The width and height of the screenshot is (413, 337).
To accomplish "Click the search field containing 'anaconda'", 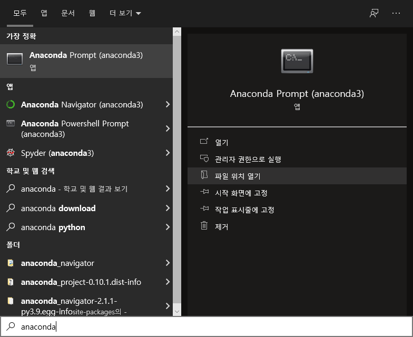I will coord(206,326).
